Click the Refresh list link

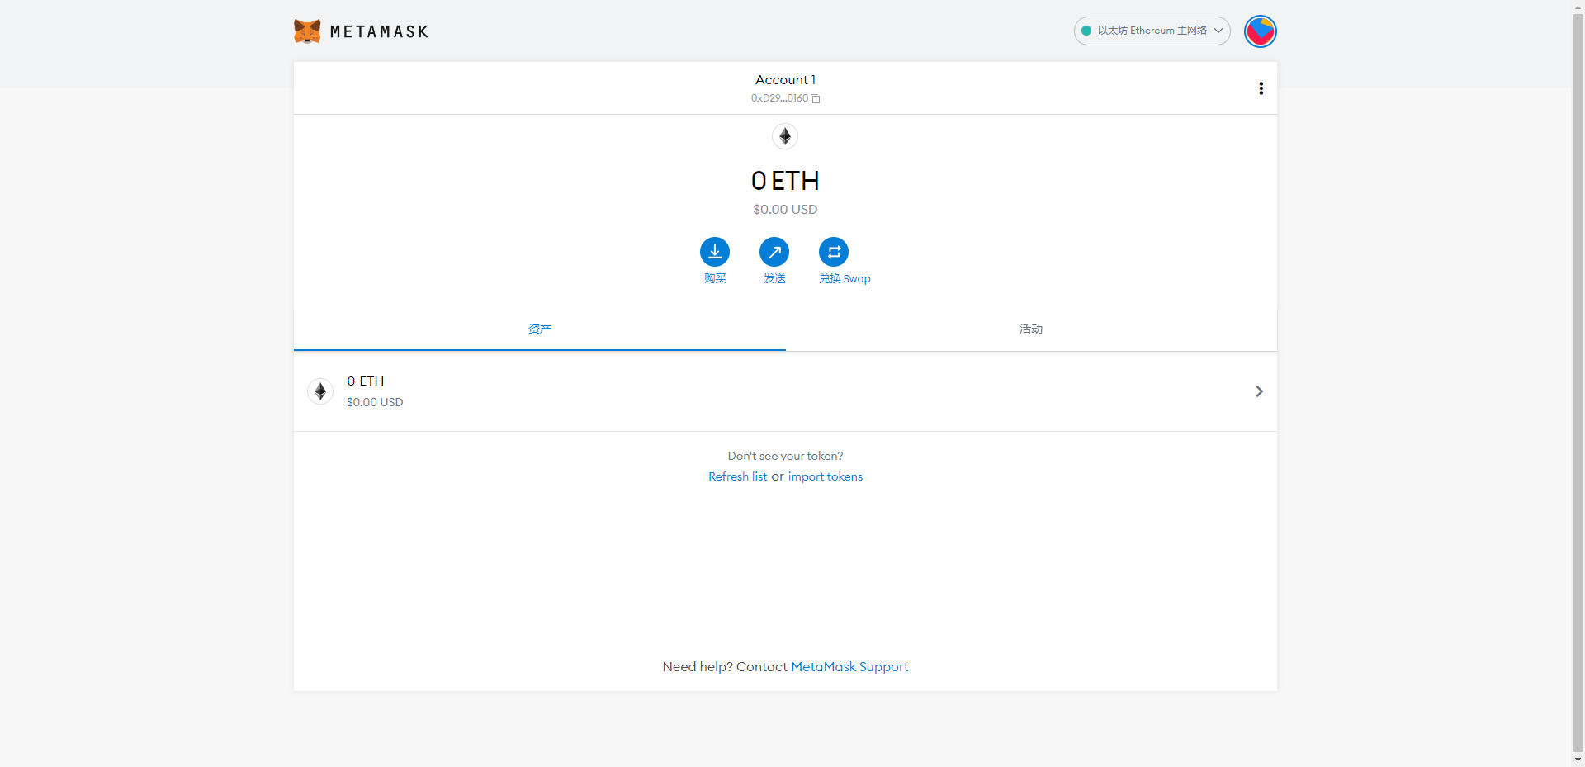(737, 476)
